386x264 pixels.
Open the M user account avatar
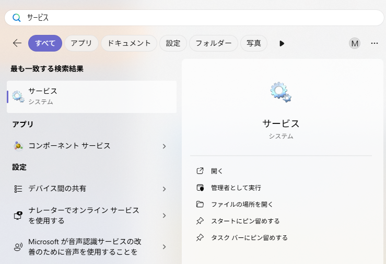355,43
